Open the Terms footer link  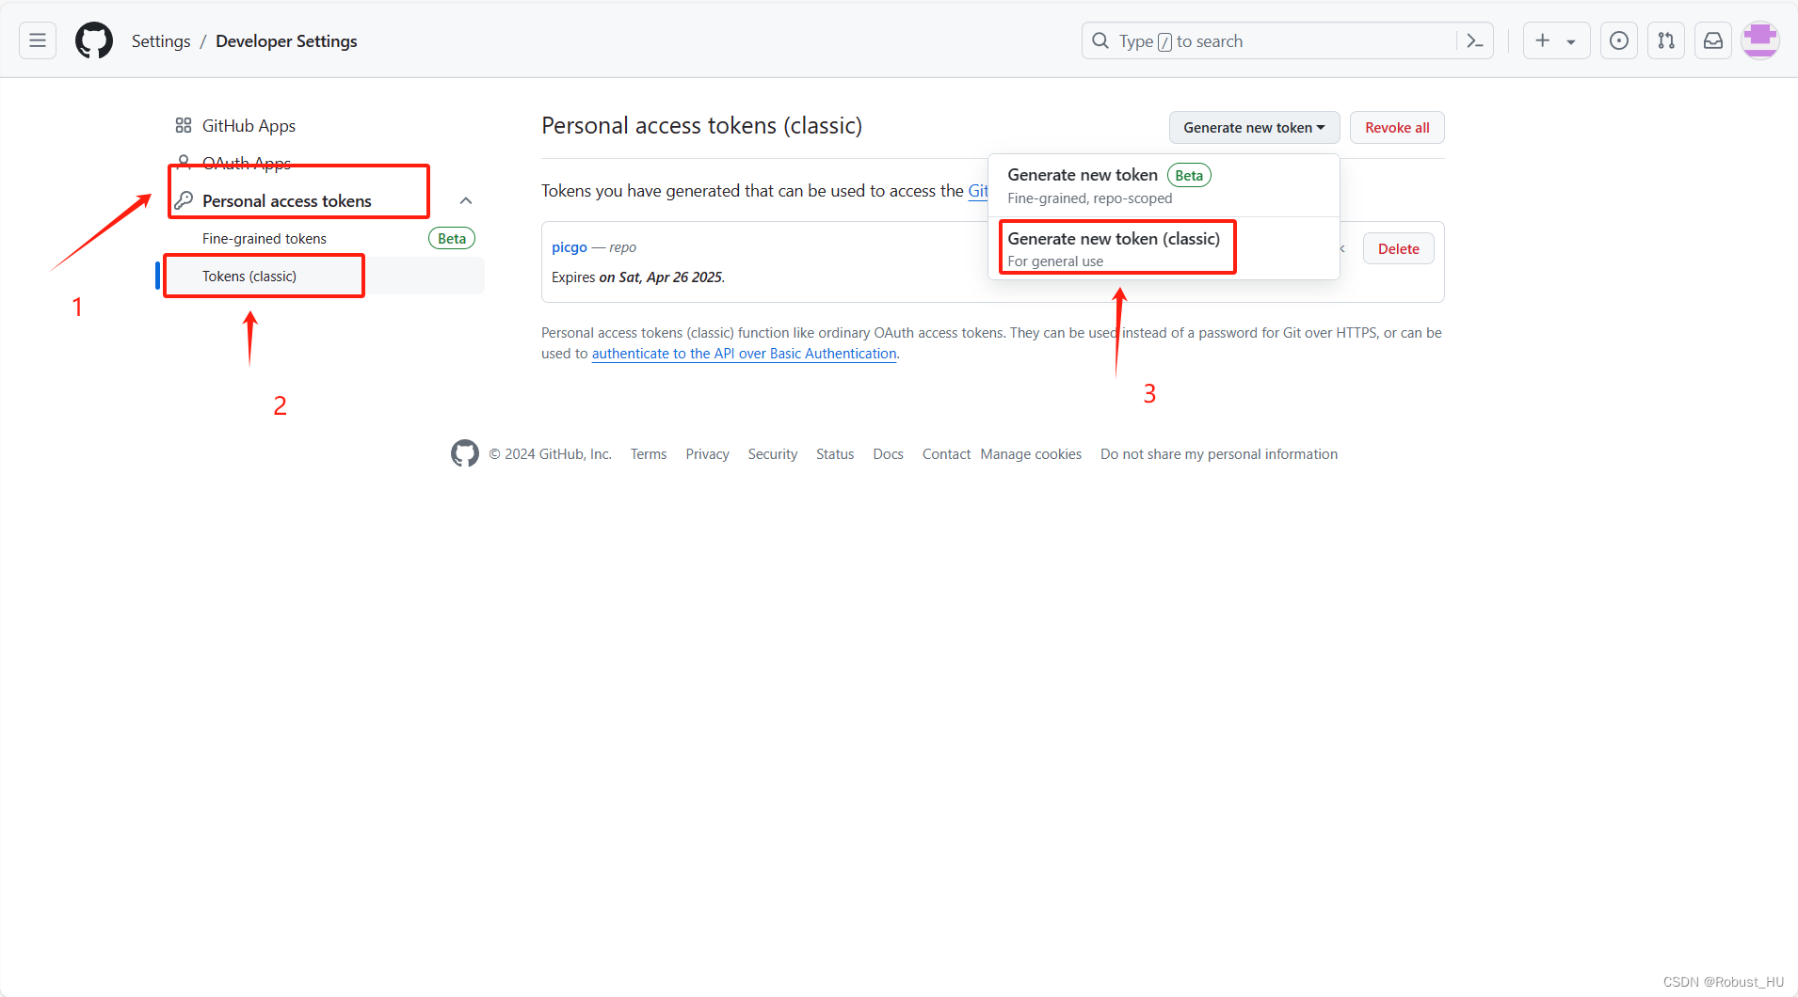649,454
